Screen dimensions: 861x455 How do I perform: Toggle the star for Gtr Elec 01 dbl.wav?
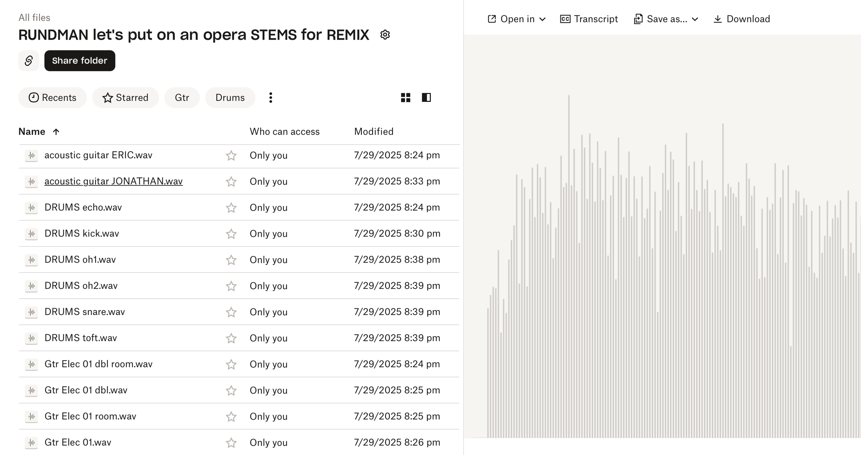(x=231, y=390)
